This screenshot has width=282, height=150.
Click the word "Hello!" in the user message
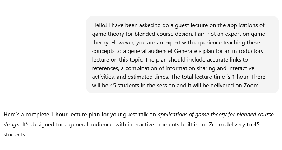tap(100, 25)
